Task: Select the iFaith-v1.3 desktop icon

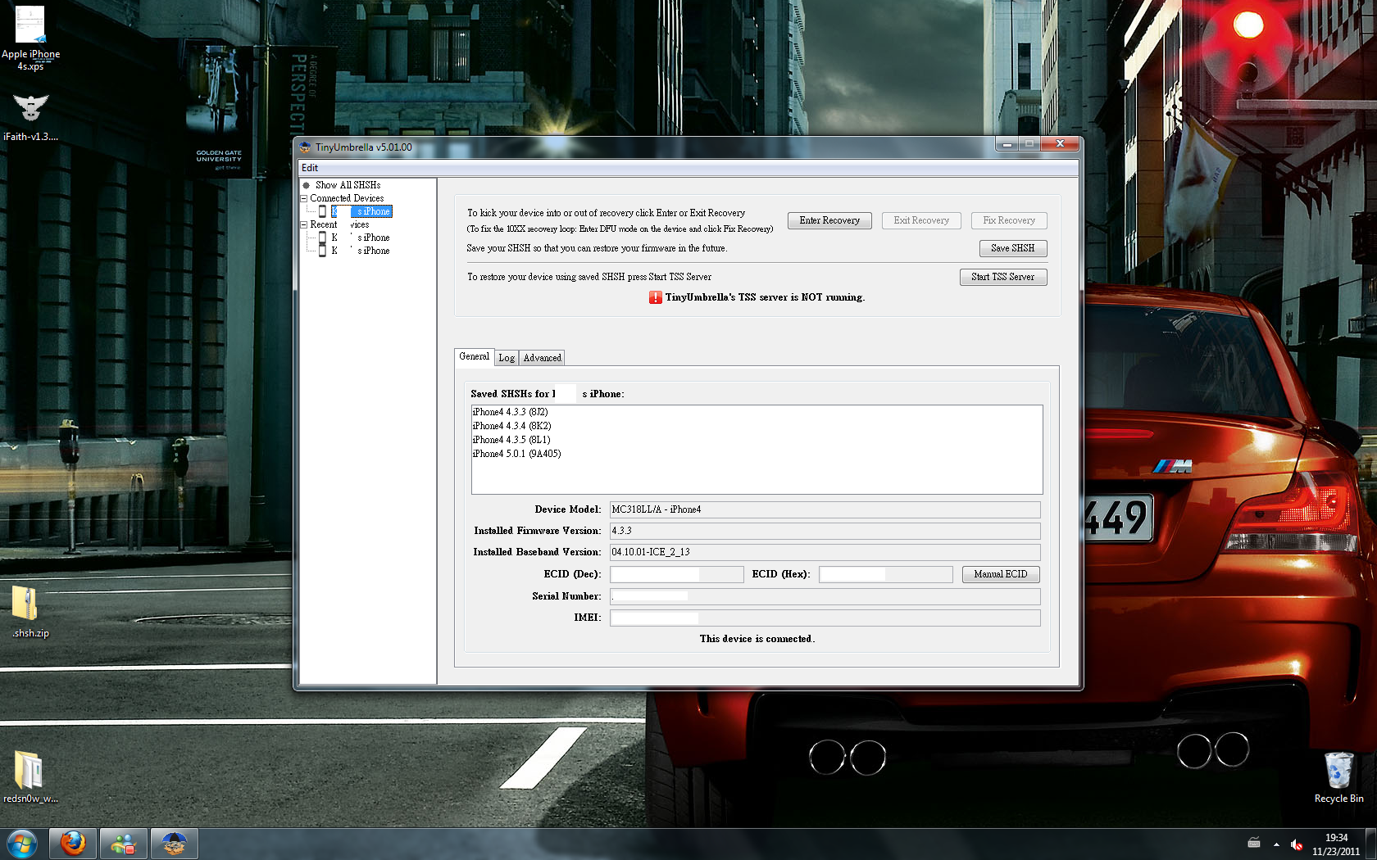Action: point(30,117)
